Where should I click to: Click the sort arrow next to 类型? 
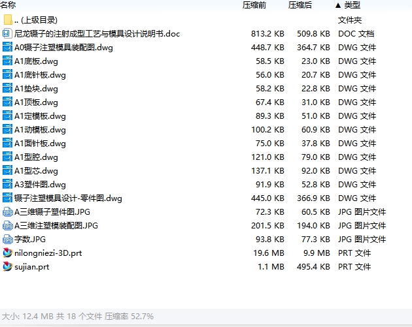pyautogui.click(x=338, y=5)
